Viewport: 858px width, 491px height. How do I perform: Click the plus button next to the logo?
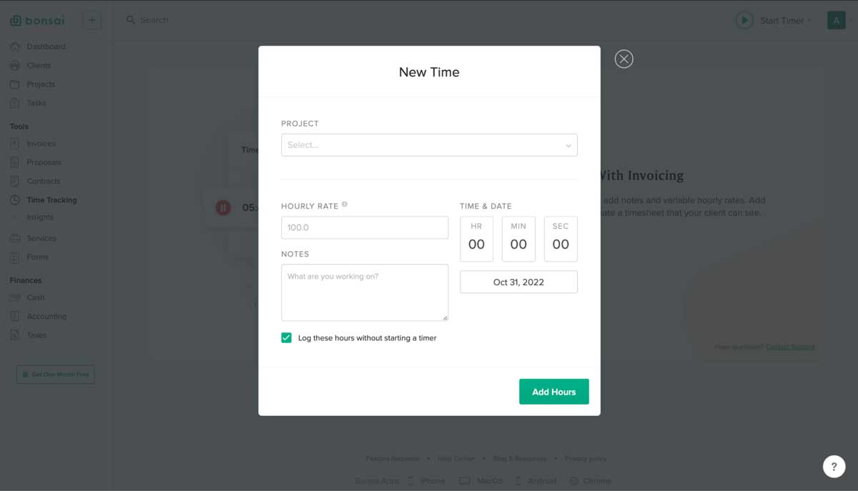(x=92, y=20)
